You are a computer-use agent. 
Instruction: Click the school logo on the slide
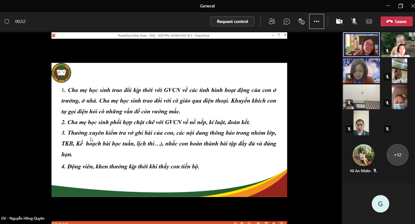click(61, 73)
